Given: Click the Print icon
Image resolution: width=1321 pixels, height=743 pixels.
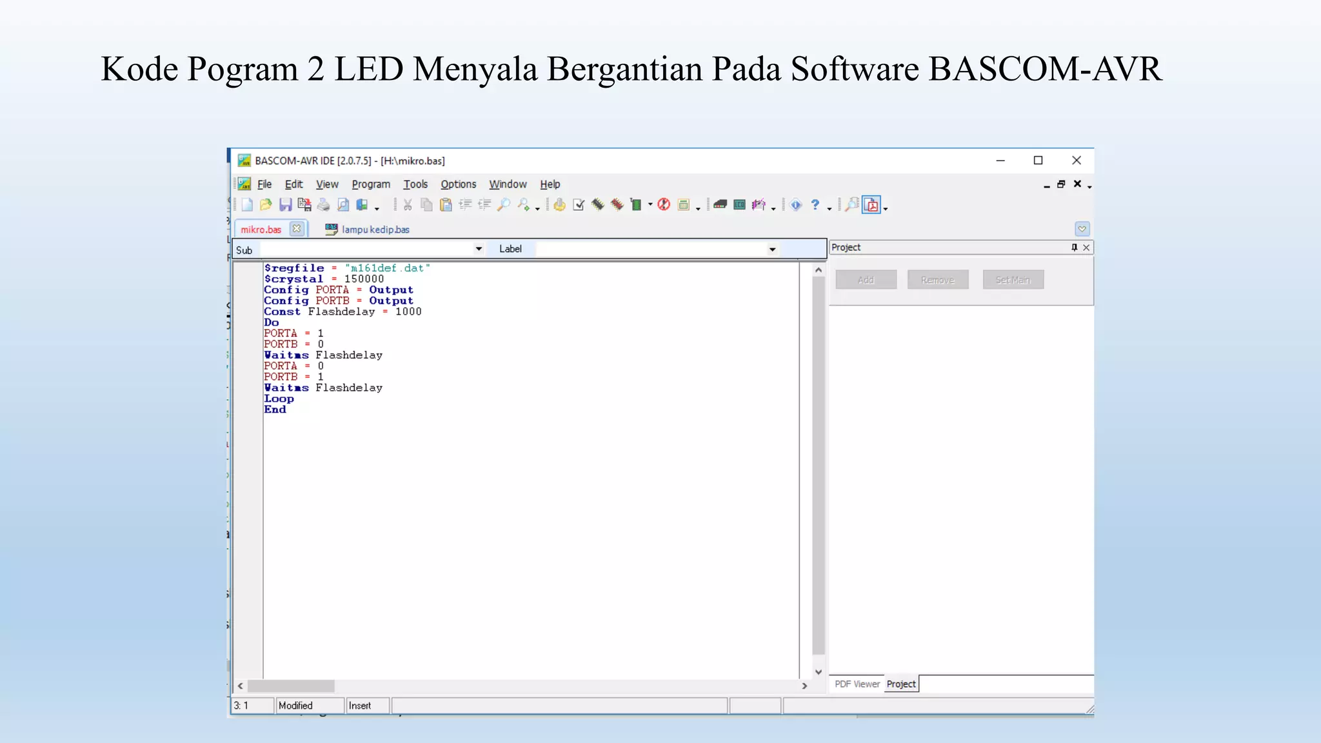Looking at the screenshot, I should [x=323, y=205].
